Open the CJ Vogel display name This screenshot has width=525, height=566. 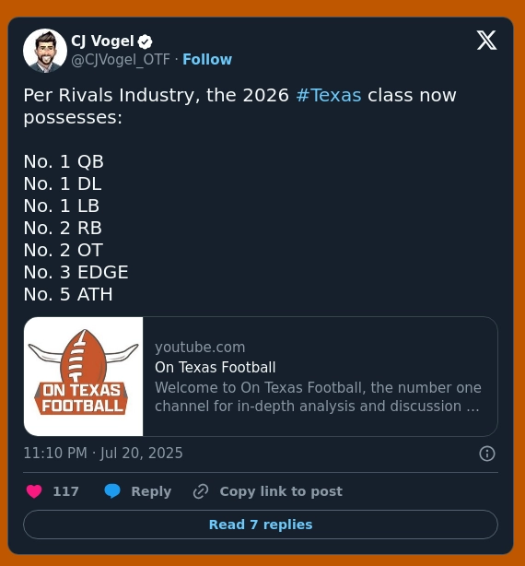point(102,41)
